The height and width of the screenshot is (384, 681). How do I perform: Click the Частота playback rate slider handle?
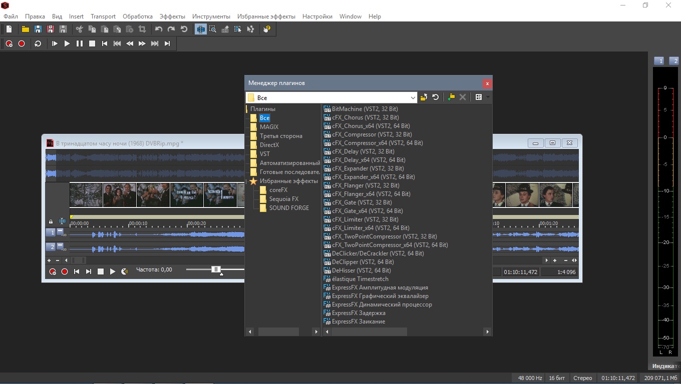tap(216, 269)
